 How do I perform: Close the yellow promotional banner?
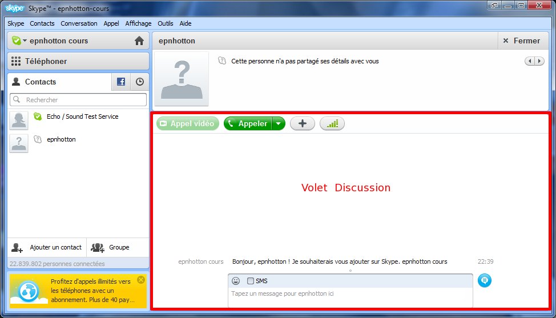pos(141,280)
